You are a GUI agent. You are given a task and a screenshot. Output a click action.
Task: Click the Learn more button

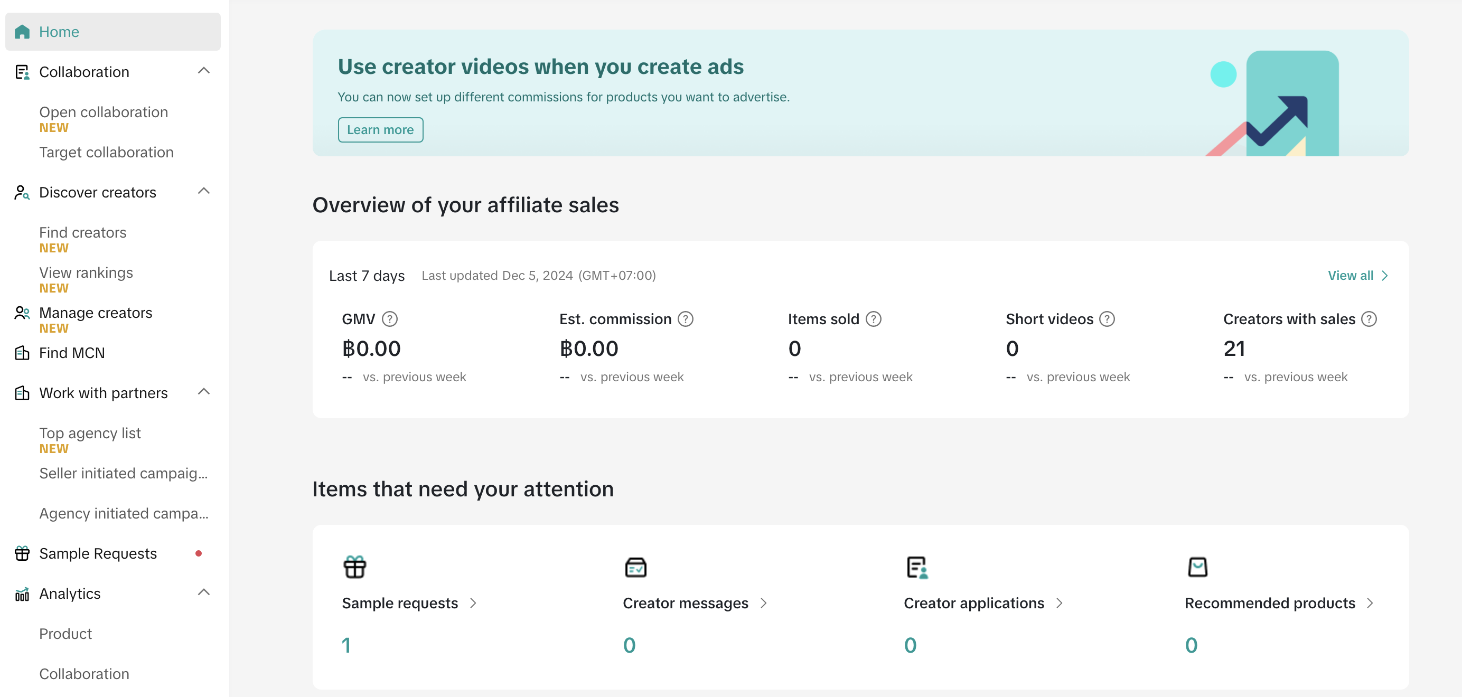pyautogui.click(x=380, y=130)
